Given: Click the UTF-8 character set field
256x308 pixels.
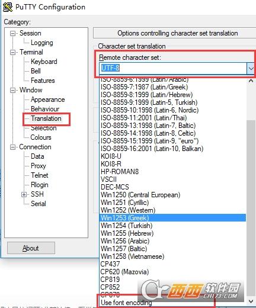Looking at the screenshot, I should point(173,69).
